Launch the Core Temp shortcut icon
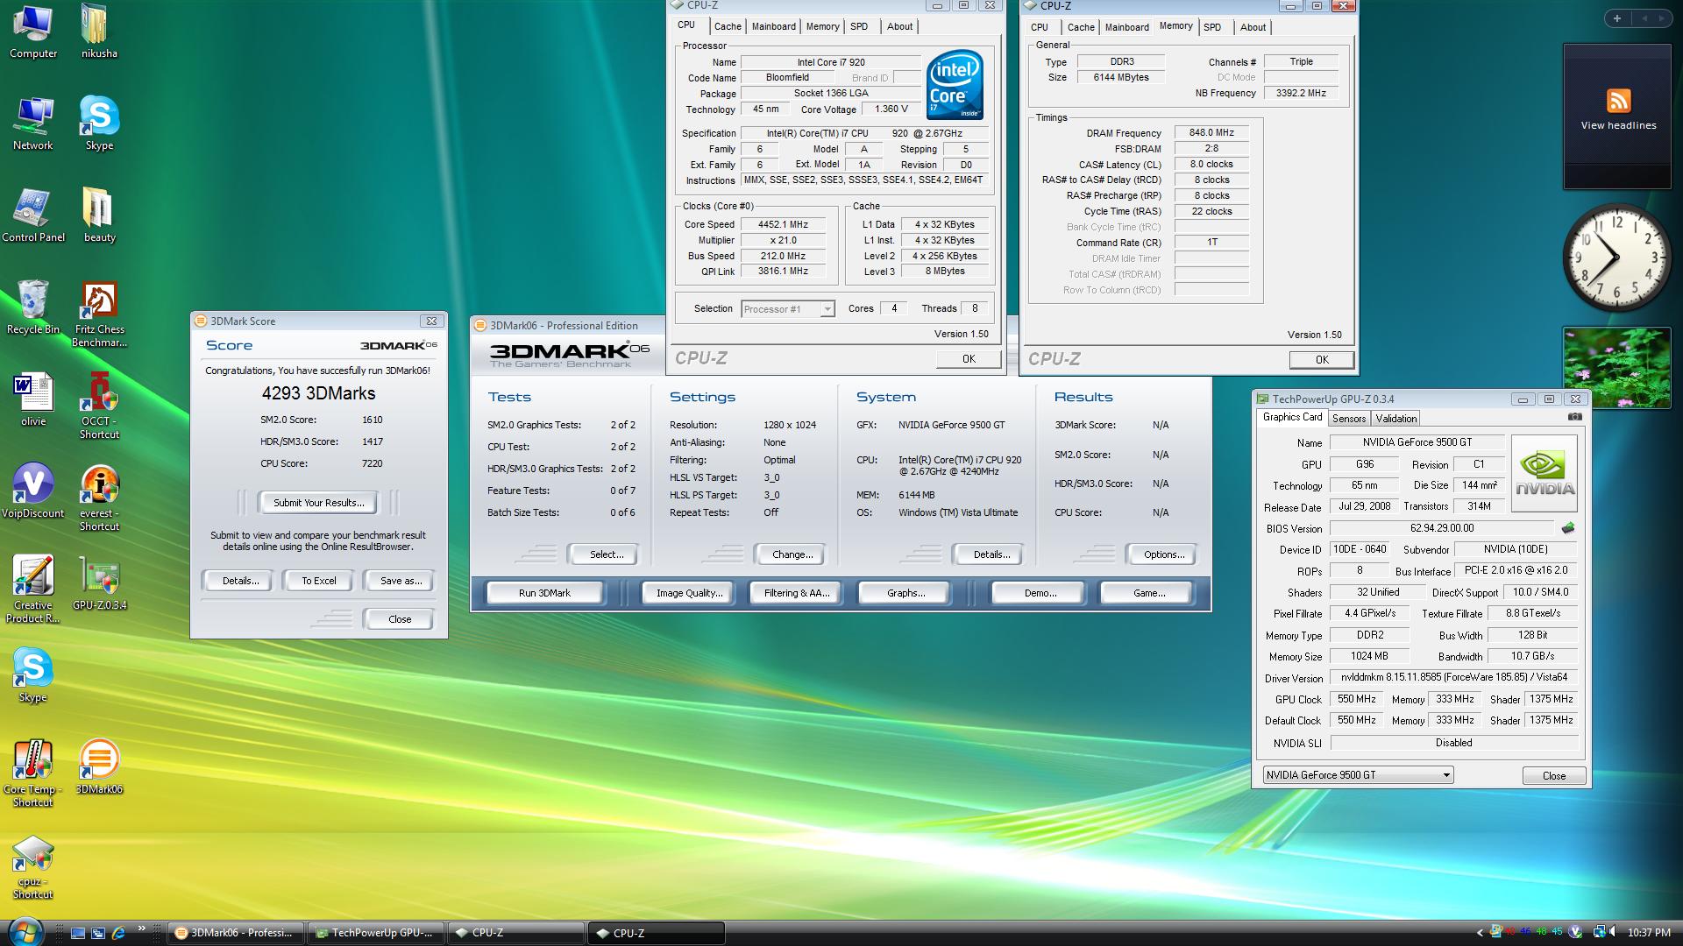Screen dimensions: 1683x946 (32, 774)
